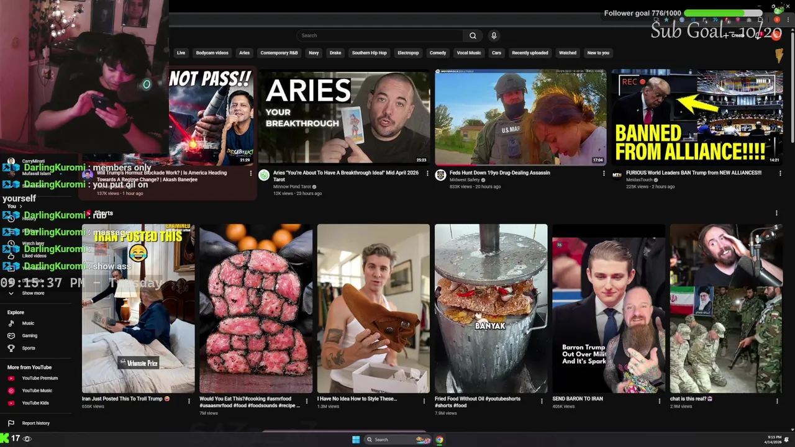Select the Drake filter chip
Screen dimensions: 795x447
(x=335, y=53)
